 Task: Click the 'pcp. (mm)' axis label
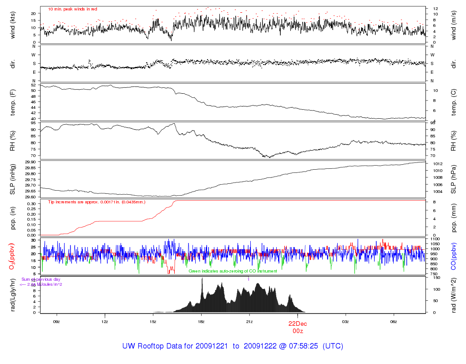pos(453,218)
